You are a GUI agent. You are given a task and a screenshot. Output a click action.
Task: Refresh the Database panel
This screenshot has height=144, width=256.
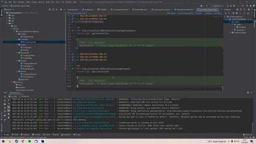pyautogui.click(x=233, y=13)
